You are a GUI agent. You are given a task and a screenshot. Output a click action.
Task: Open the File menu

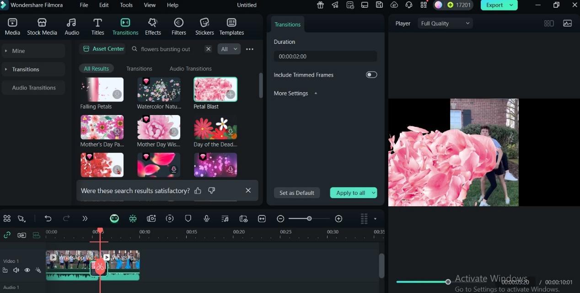point(84,5)
